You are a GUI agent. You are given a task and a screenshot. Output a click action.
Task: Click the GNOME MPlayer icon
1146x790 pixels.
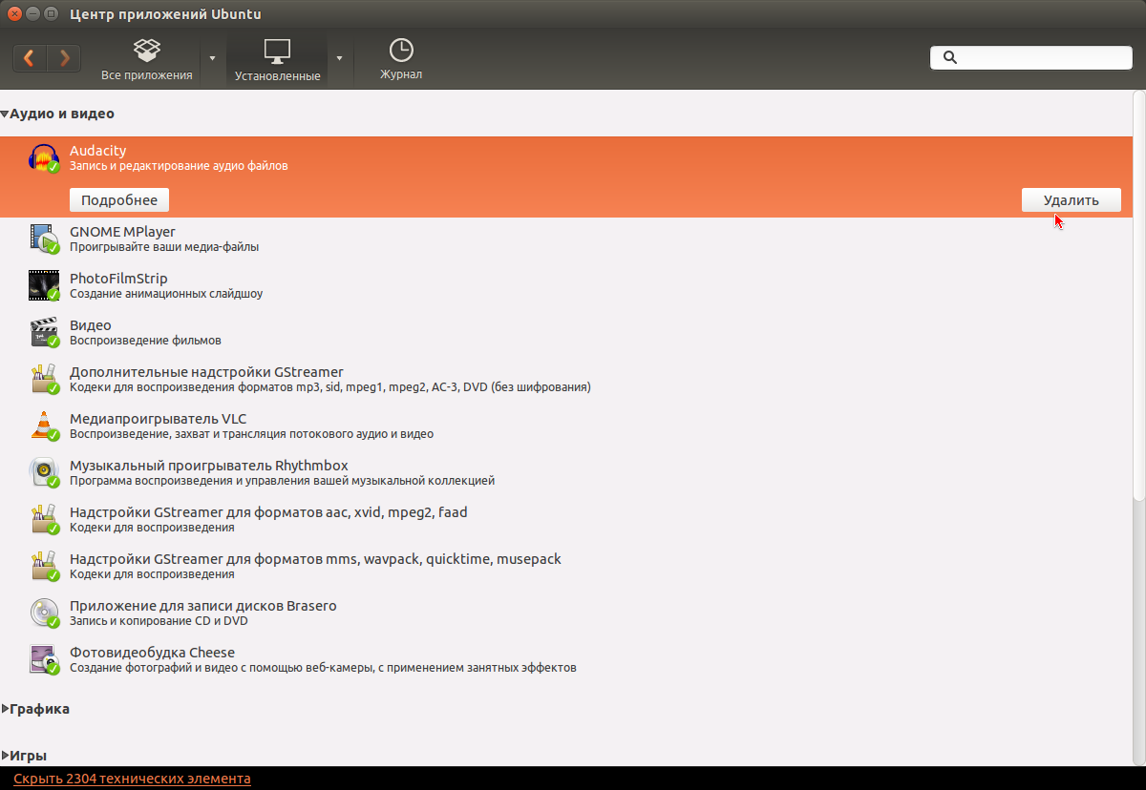pyautogui.click(x=45, y=239)
